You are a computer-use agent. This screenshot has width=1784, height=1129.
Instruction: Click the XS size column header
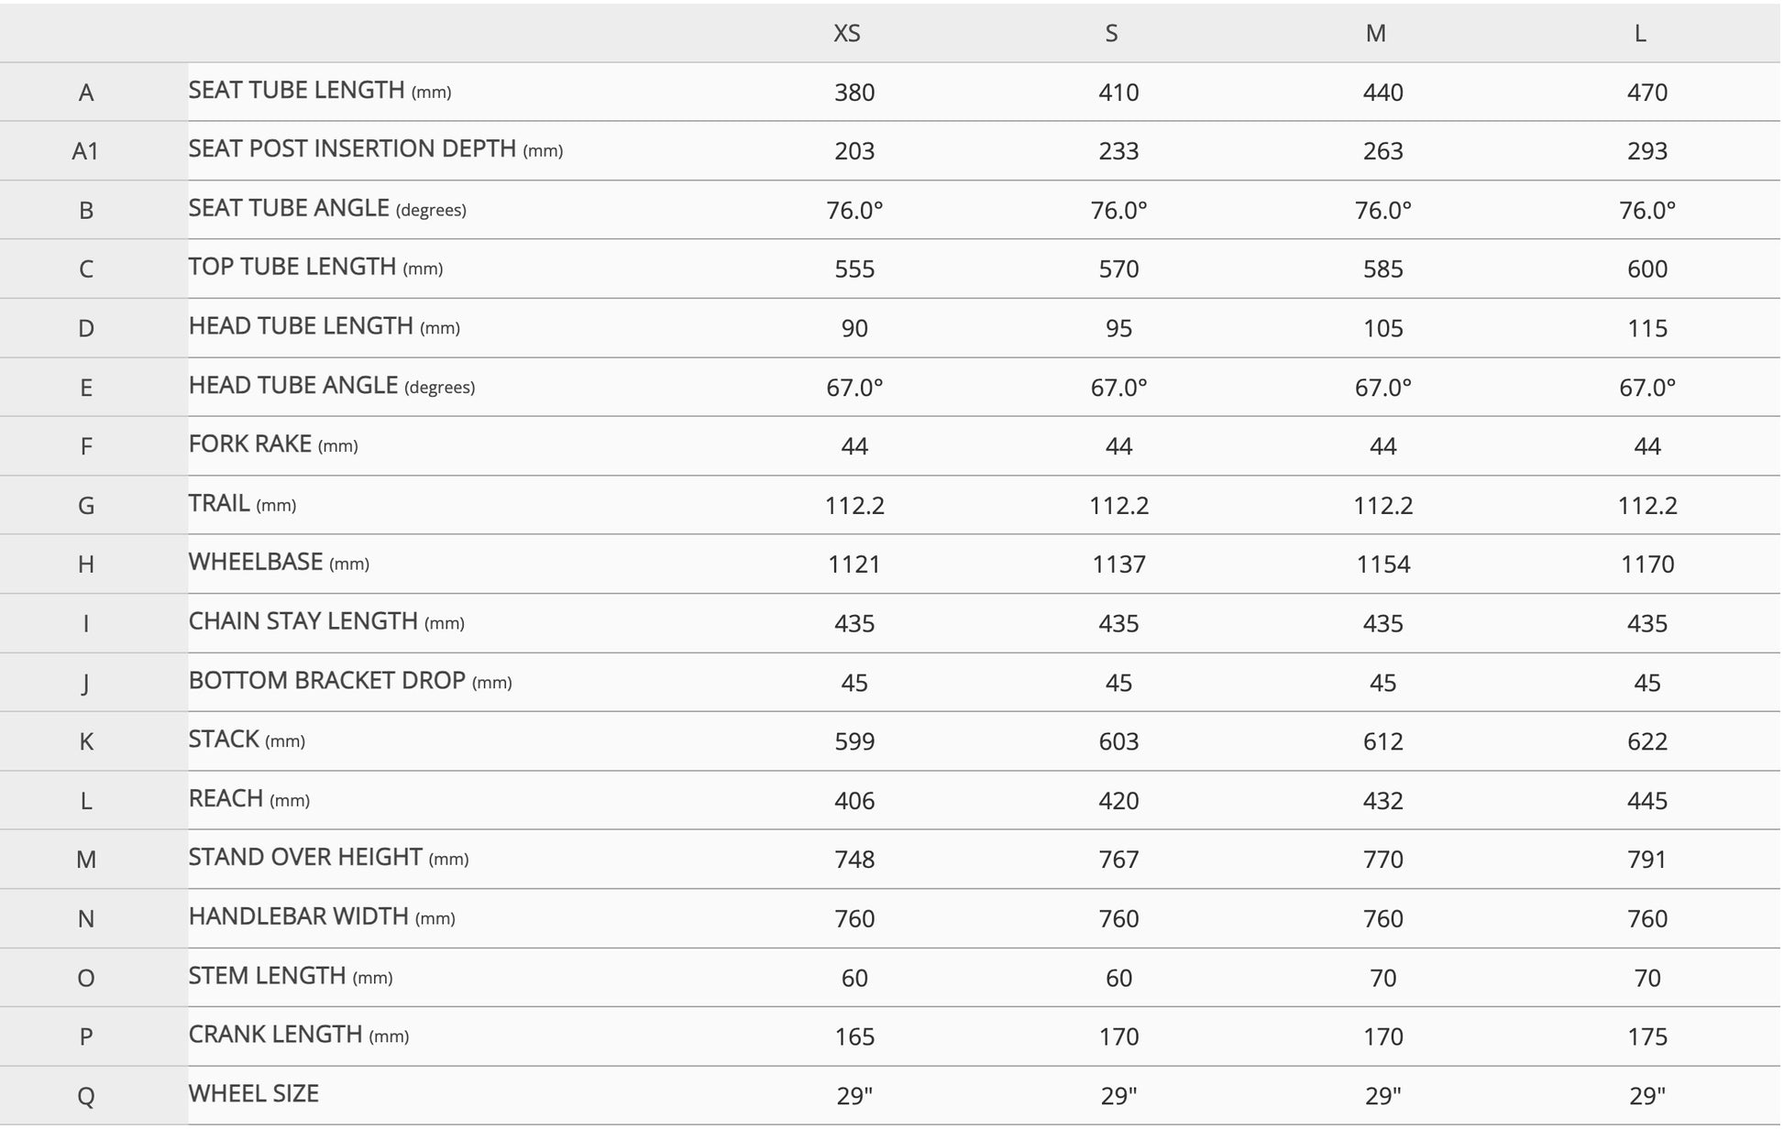pyautogui.click(x=846, y=33)
